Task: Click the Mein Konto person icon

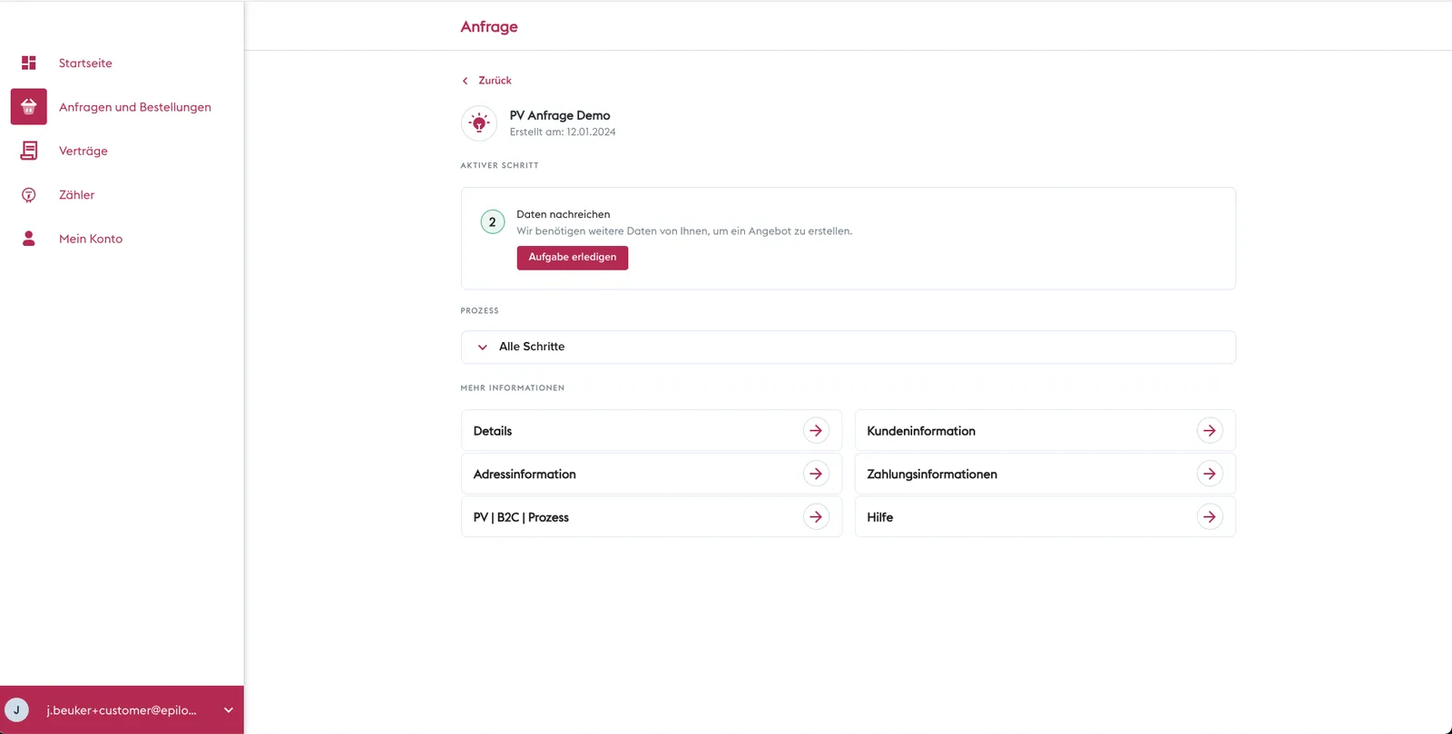Action: (x=29, y=239)
